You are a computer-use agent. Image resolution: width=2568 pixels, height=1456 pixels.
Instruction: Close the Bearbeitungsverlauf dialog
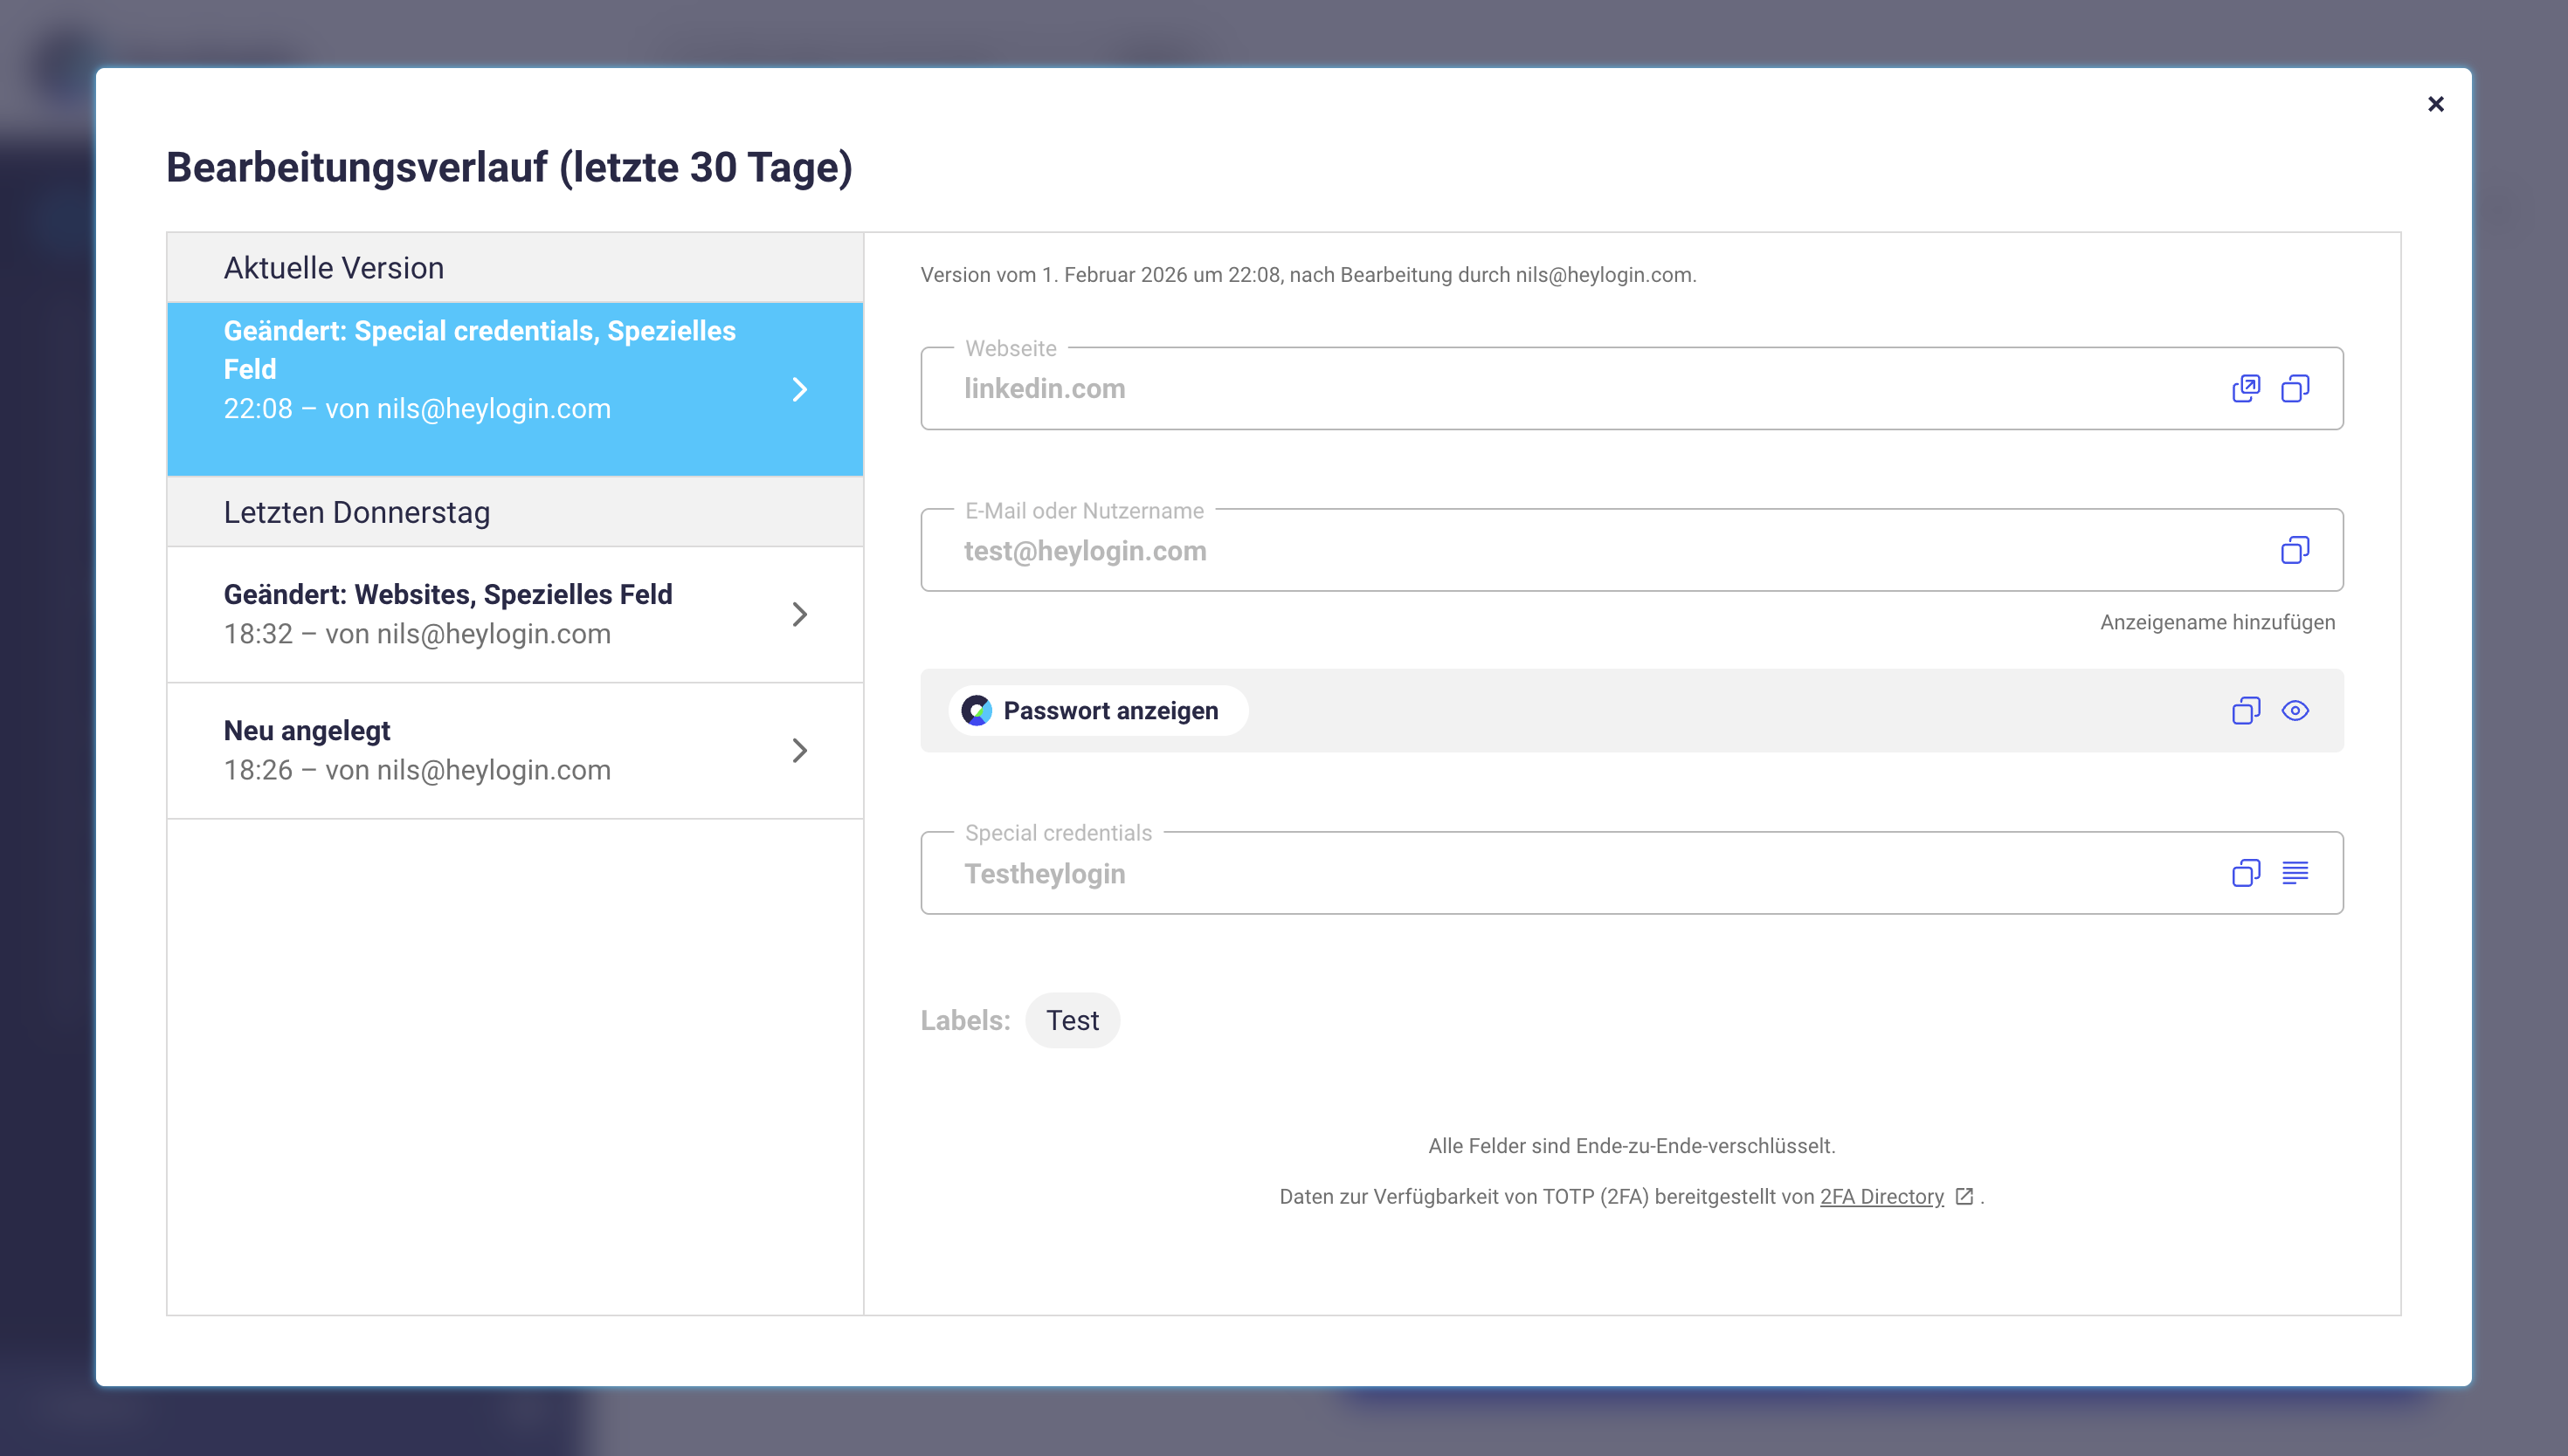(2435, 104)
